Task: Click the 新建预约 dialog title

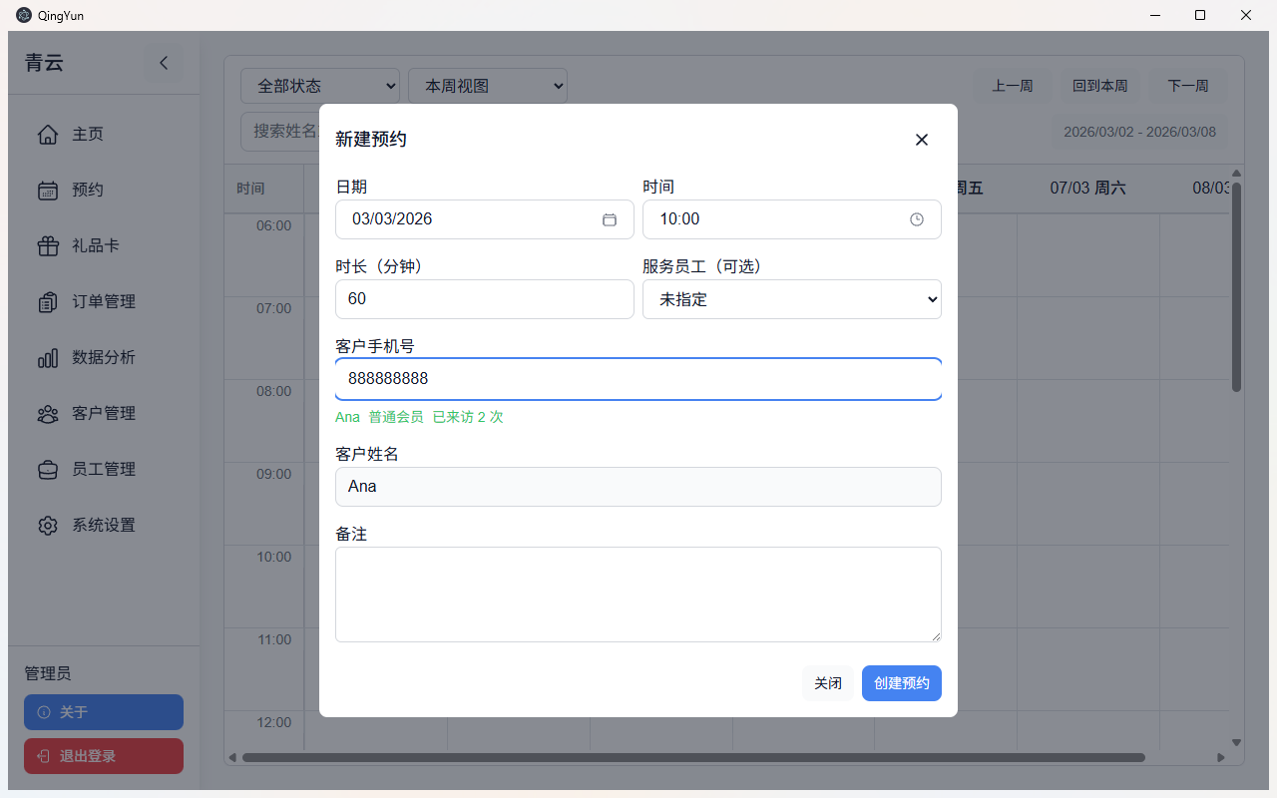Action: click(371, 140)
